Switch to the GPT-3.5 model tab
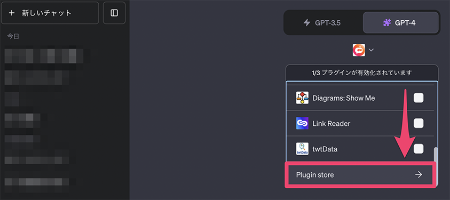Image resolution: width=450 pixels, height=200 pixels. [323, 22]
